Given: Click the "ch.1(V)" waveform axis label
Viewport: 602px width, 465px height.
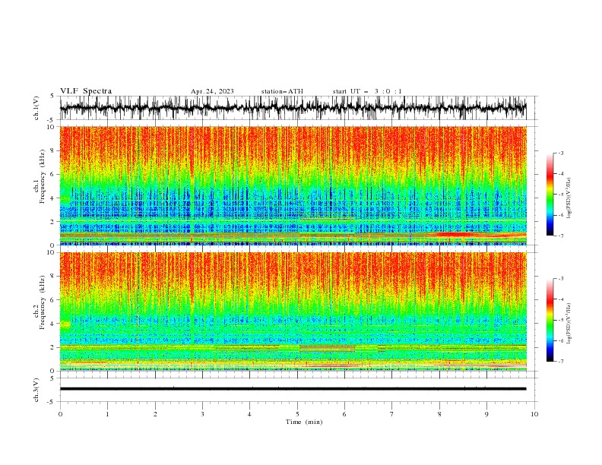Looking at the screenshot, I should point(36,108).
